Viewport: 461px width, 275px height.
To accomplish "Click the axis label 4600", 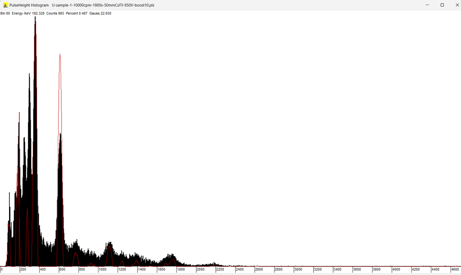I will click(x=455, y=269).
